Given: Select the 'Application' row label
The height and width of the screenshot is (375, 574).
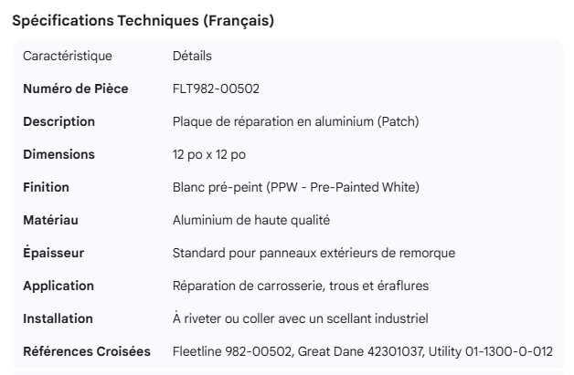Looking at the screenshot, I should coord(58,286).
